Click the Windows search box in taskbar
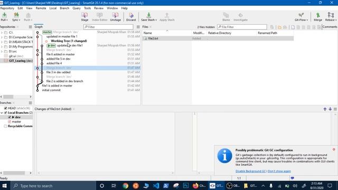Viewport: 338px width, 190px height. pyautogui.click(x=53, y=186)
